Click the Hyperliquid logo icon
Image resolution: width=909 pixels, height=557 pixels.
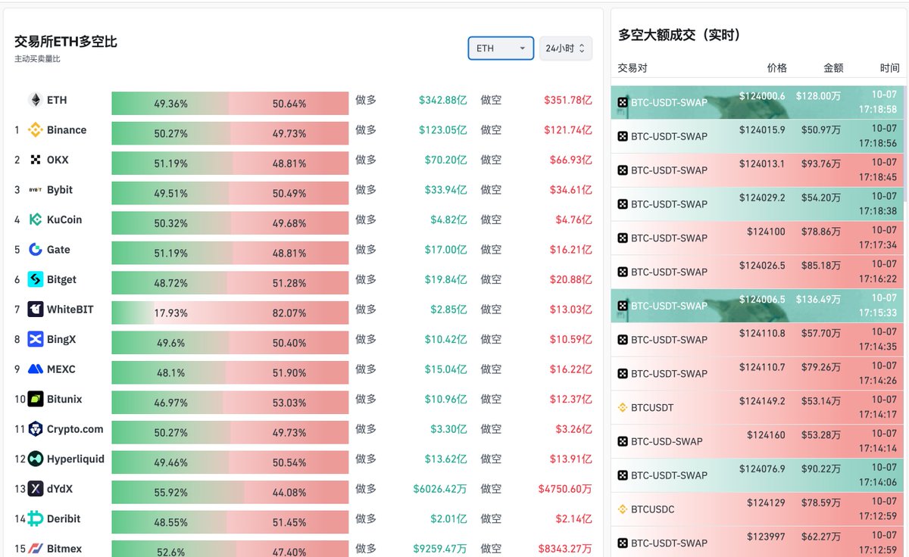point(36,459)
